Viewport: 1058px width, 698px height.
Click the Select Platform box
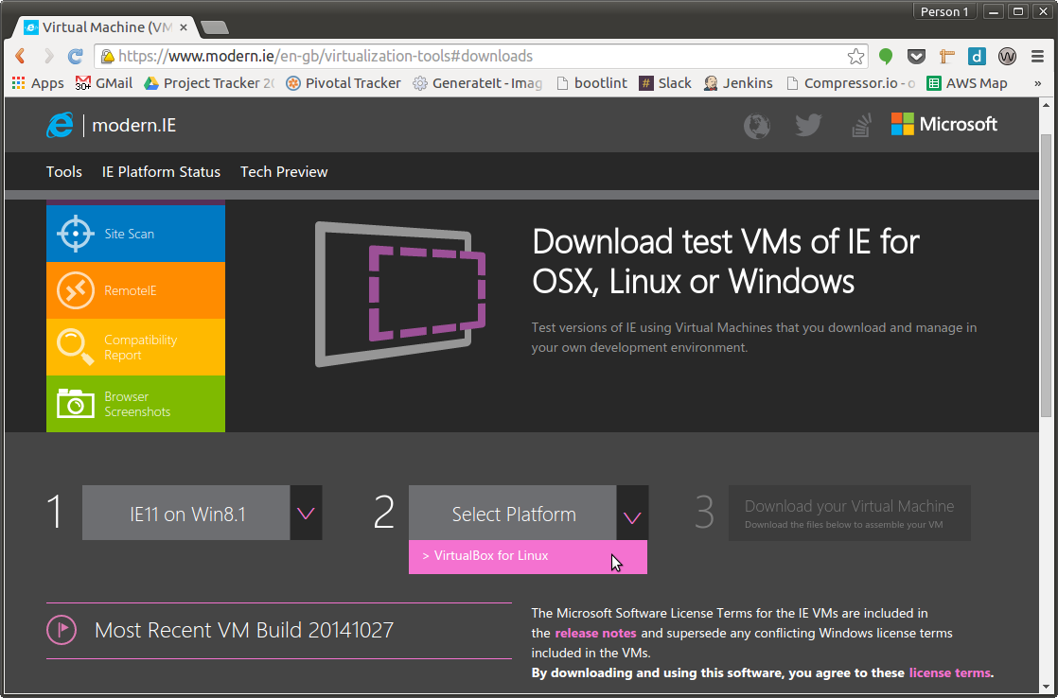pyautogui.click(x=513, y=513)
